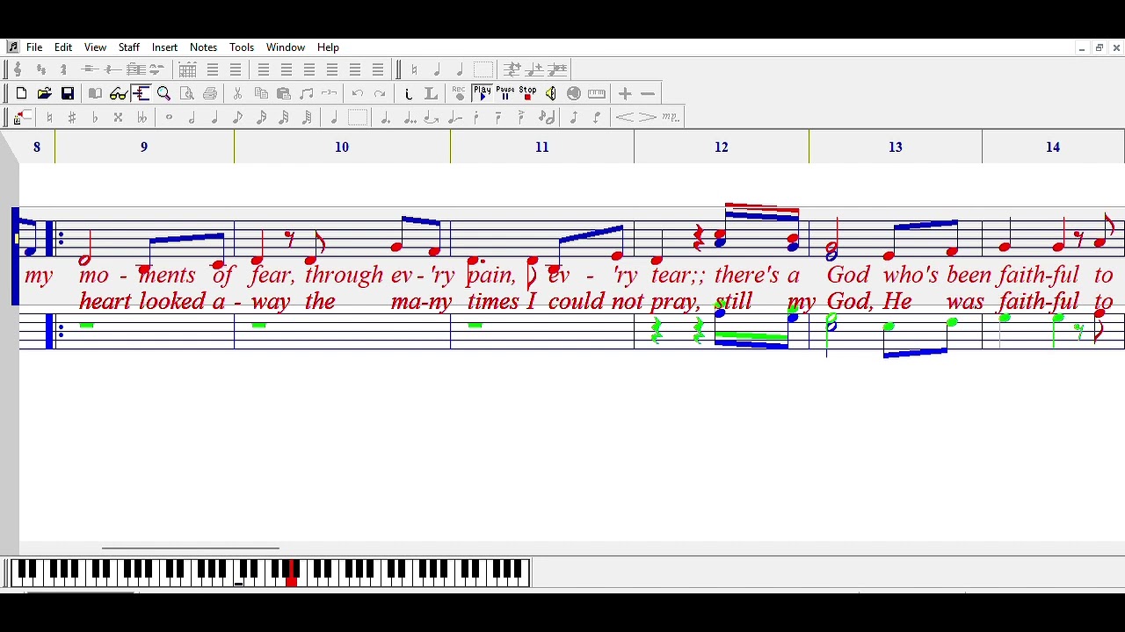Click the redo arrow icon
1125x632 pixels.
(x=380, y=94)
